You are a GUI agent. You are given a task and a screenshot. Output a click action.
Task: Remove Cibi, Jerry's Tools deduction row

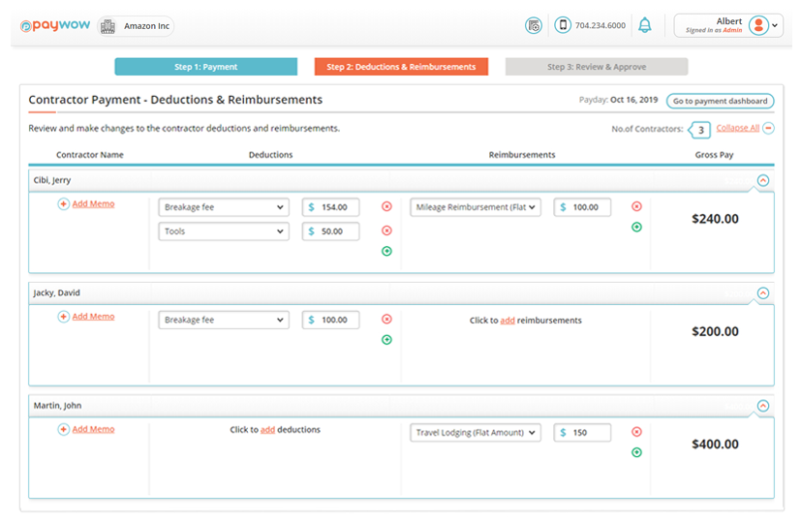tap(386, 230)
